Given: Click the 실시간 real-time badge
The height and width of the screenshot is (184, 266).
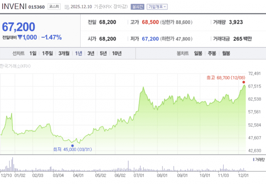Looking at the screenshot, I should tap(136, 7).
